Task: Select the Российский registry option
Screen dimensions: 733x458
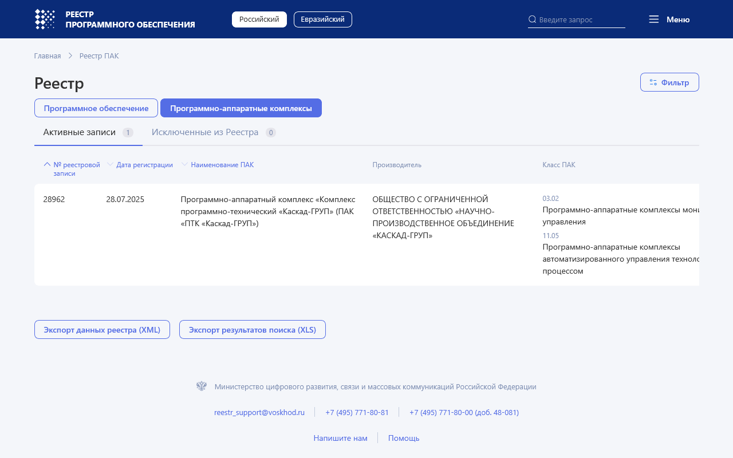Action: (x=259, y=19)
